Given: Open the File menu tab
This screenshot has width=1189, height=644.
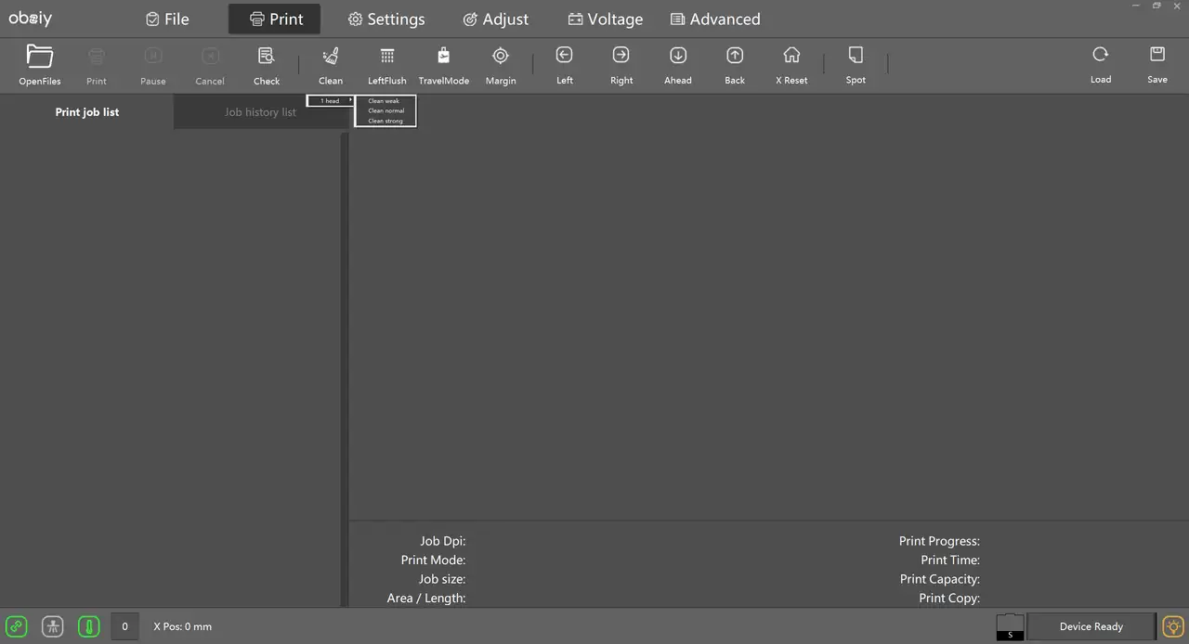Looking at the screenshot, I should pos(167,19).
